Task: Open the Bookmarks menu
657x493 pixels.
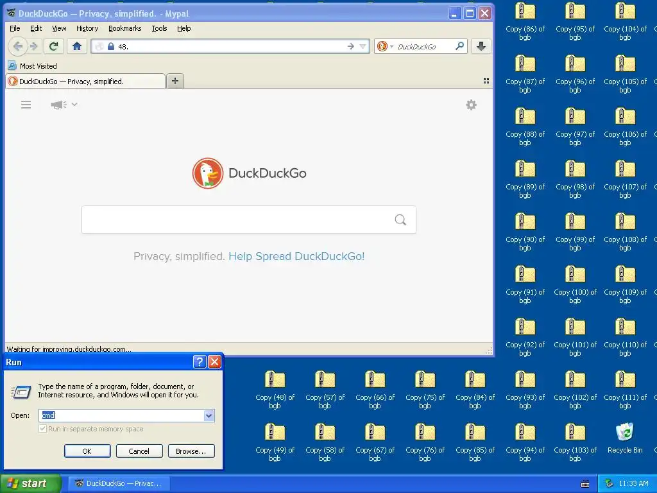Action: [x=125, y=28]
